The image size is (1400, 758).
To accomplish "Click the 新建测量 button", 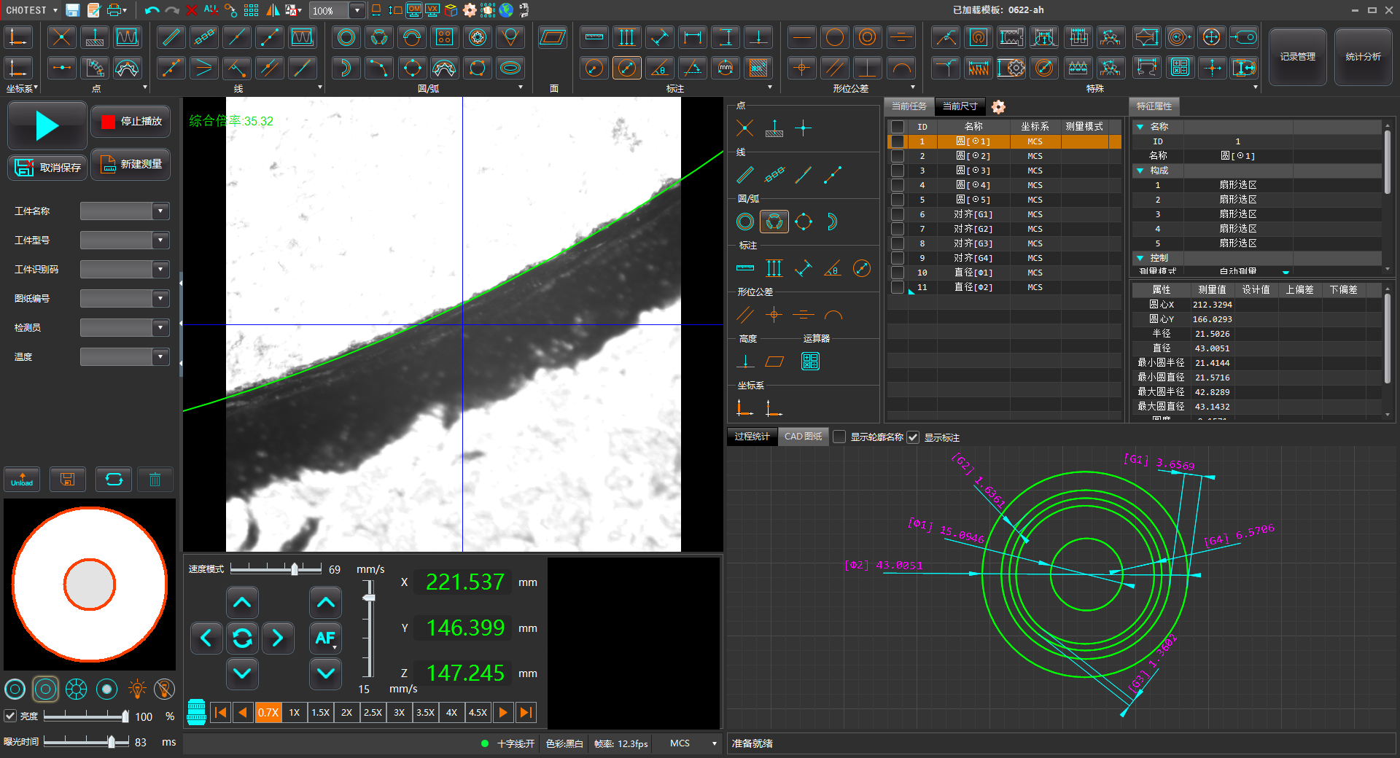I will pyautogui.click(x=131, y=165).
